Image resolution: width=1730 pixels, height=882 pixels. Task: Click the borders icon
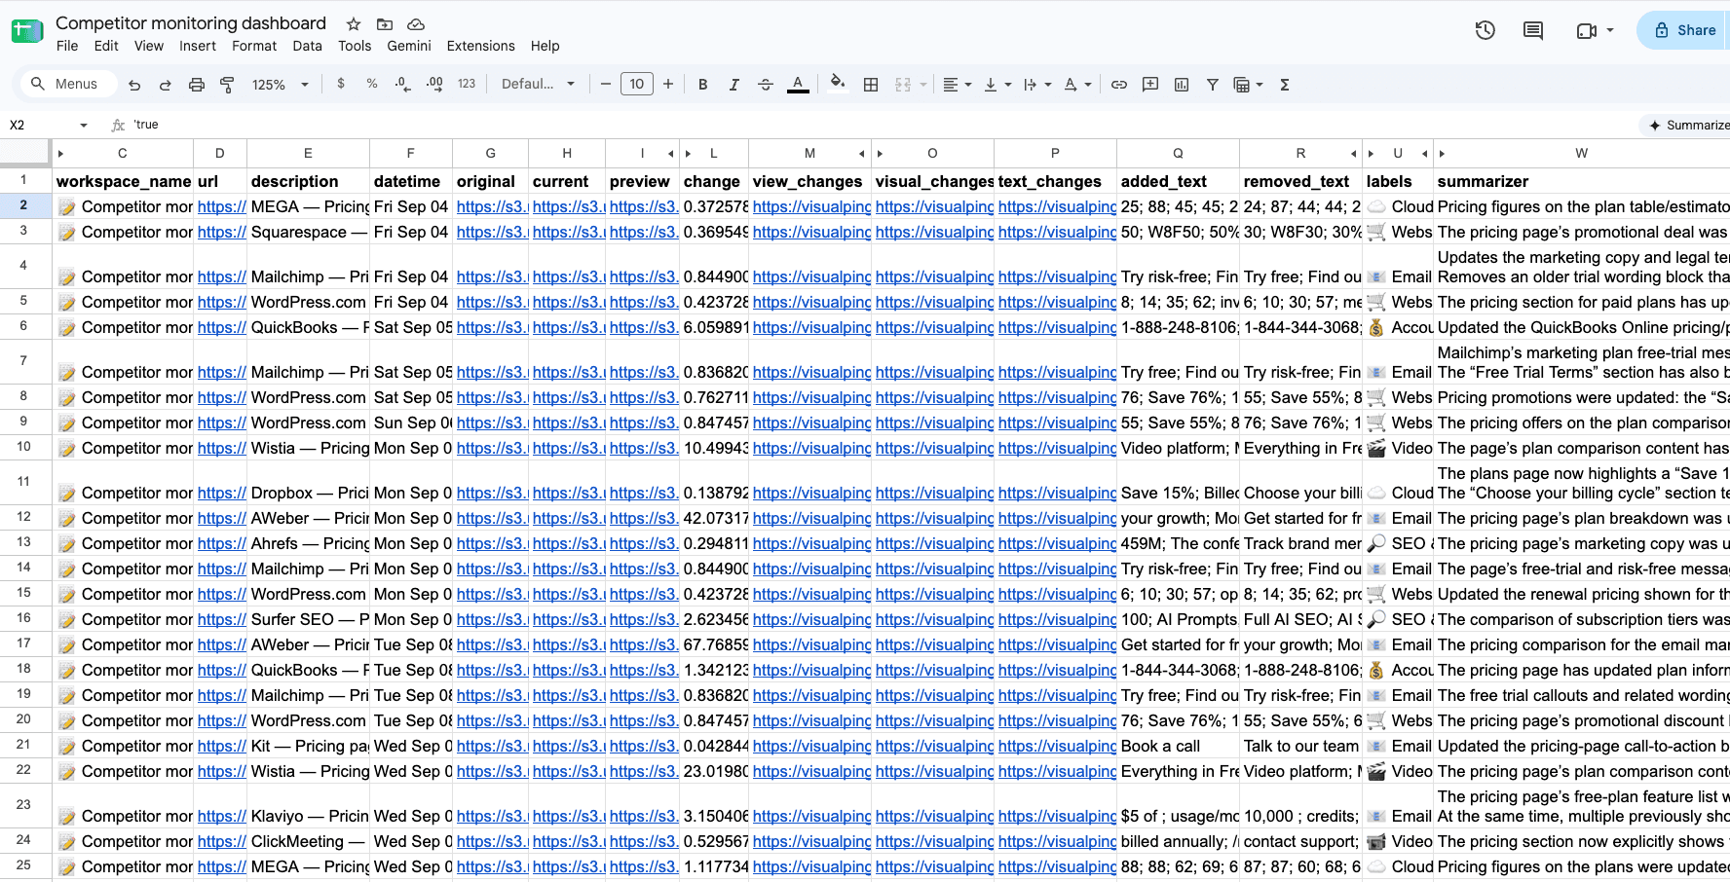click(x=871, y=85)
